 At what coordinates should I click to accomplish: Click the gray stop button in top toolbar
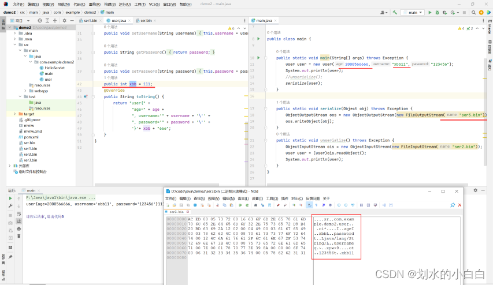click(x=464, y=12)
